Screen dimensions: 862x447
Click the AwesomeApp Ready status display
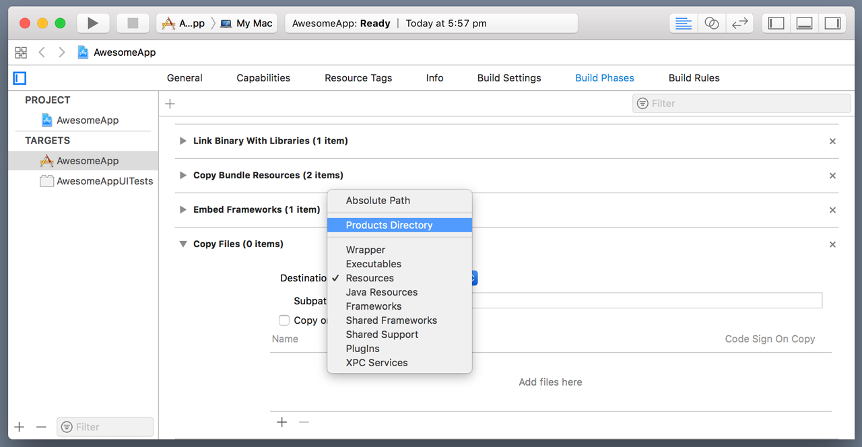click(431, 23)
